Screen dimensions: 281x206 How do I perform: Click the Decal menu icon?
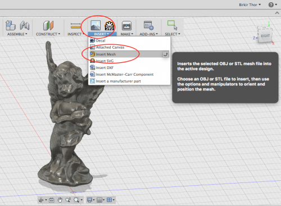pyautogui.click(x=92, y=40)
